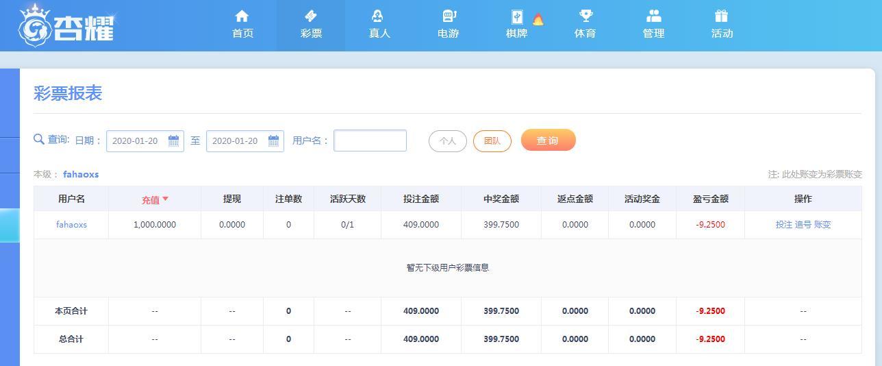Open 账变 account changes link for fahaoxs
The width and height of the screenshot is (882, 366).
822,224
